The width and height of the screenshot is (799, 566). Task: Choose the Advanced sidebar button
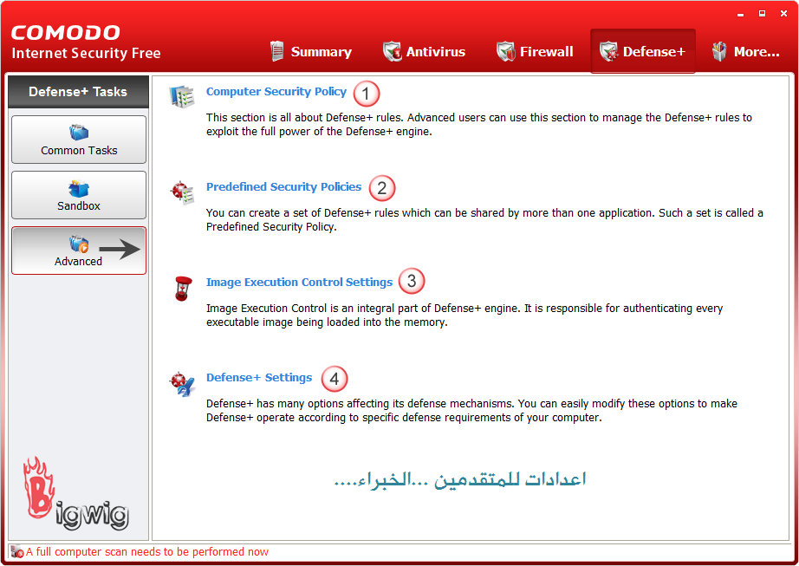click(79, 250)
